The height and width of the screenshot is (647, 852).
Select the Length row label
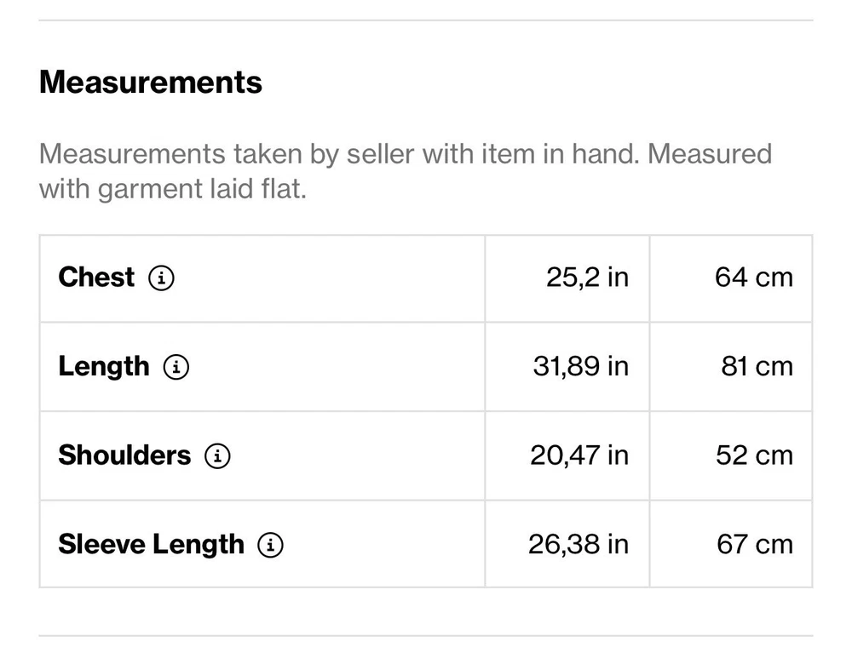click(x=103, y=367)
